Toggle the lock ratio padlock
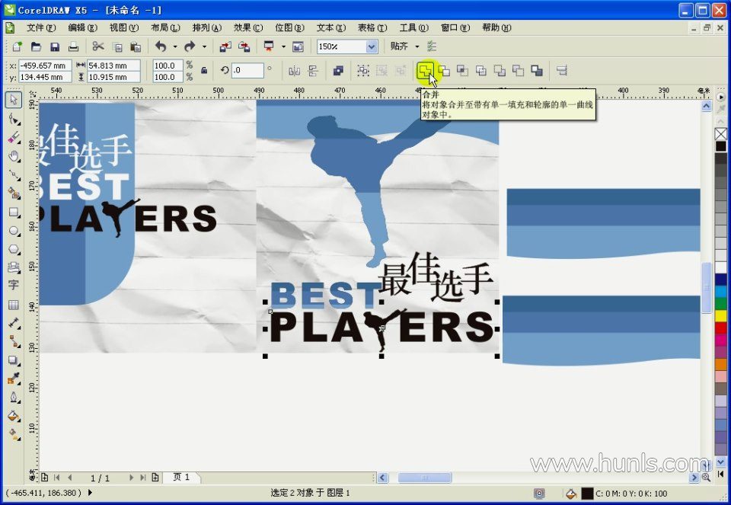This screenshot has width=731, height=505. [x=203, y=71]
